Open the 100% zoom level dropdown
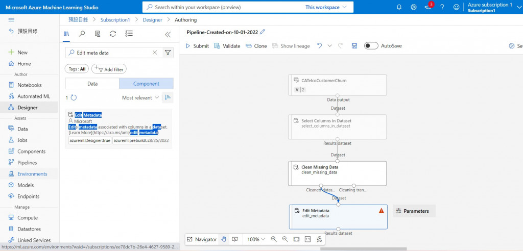 (x=256, y=239)
